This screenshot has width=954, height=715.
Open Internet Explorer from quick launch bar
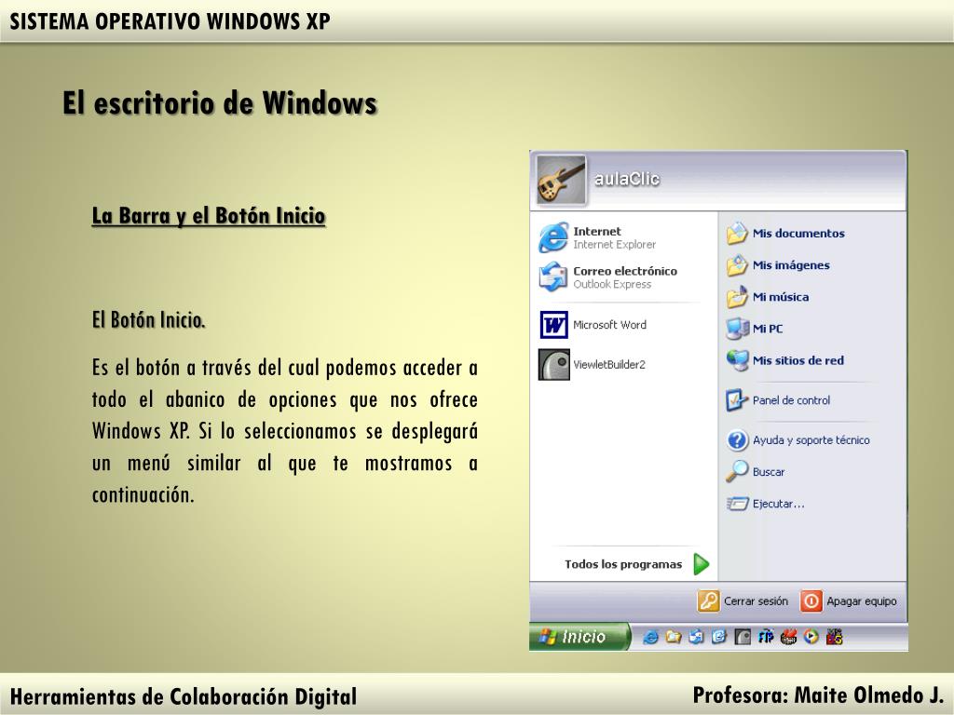(650, 637)
